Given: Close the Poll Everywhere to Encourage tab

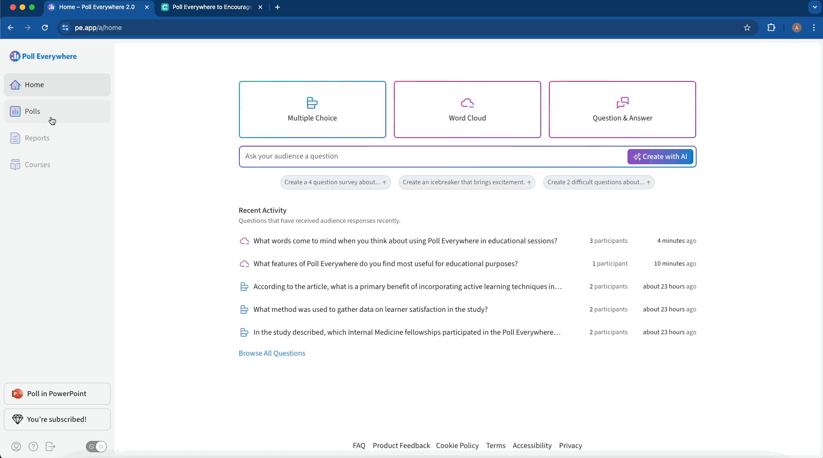Looking at the screenshot, I should (260, 7).
